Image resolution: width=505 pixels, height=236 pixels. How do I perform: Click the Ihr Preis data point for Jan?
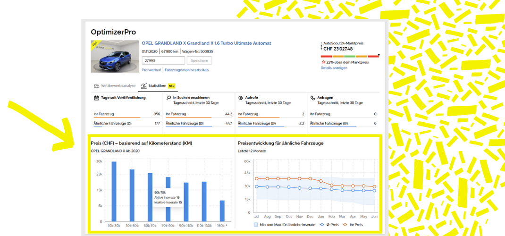[321, 181]
